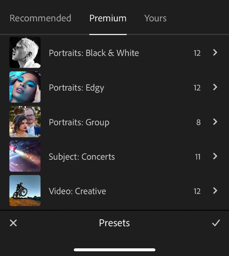Close the Presets panel with X
This screenshot has height=256, width=229.
pos(13,223)
